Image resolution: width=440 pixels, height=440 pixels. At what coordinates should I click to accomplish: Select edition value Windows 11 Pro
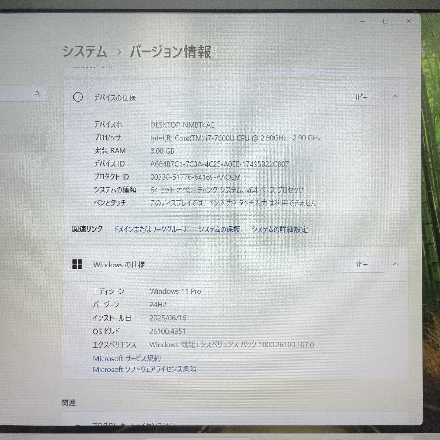click(x=175, y=291)
